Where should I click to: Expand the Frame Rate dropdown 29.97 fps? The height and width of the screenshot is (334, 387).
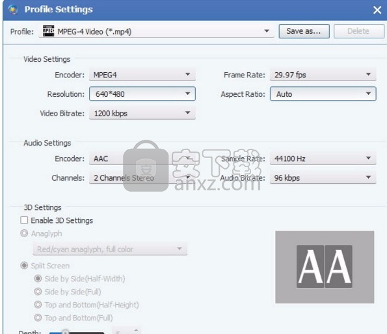pyautogui.click(x=323, y=75)
